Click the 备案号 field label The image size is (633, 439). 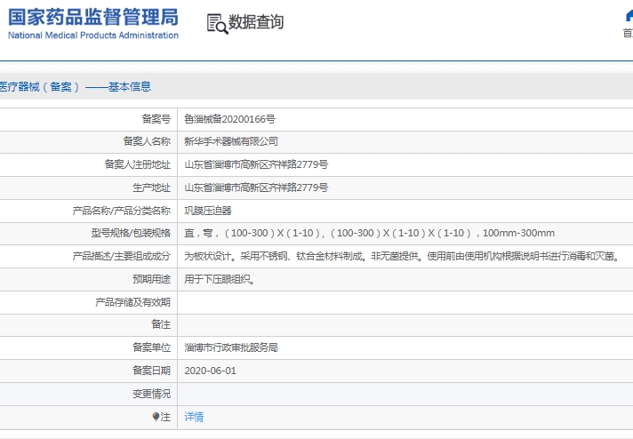pyautogui.click(x=156, y=119)
